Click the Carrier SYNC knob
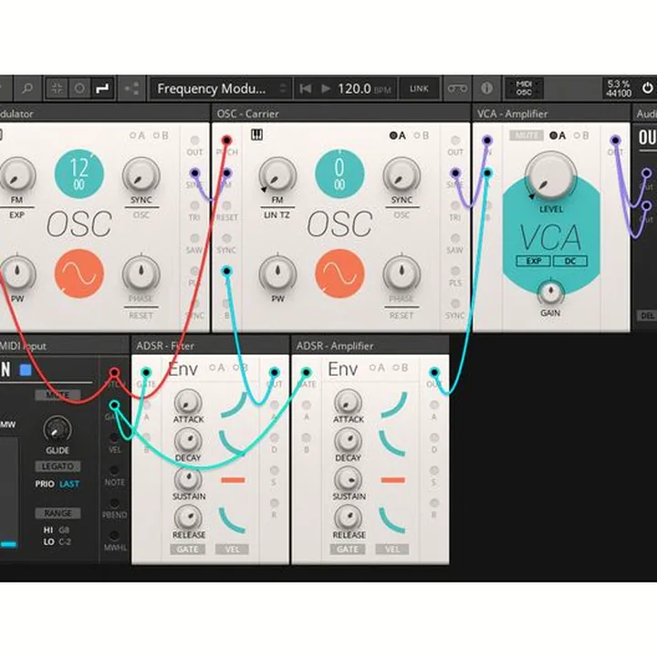 401,176
